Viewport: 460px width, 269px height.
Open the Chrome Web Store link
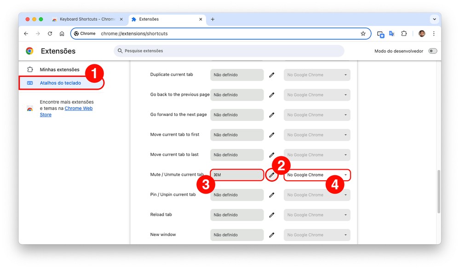pyautogui.click(x=66, y=111)
